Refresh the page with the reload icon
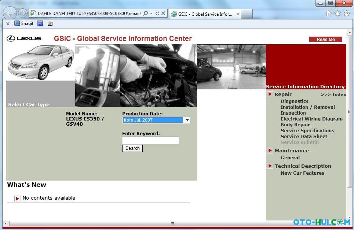Screen dimensions: 354x230 click(x=157, y=13)
